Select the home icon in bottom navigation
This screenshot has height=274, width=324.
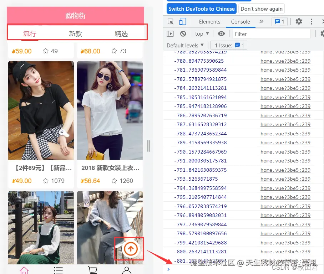click(x=24, y=270)
